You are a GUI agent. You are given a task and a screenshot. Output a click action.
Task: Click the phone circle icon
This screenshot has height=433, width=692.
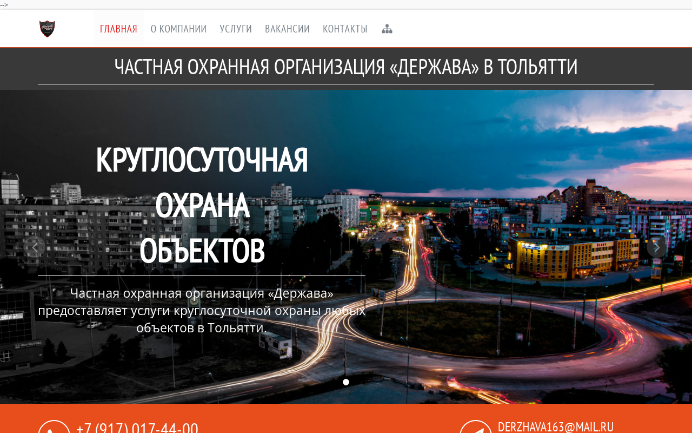pos(54,428)
